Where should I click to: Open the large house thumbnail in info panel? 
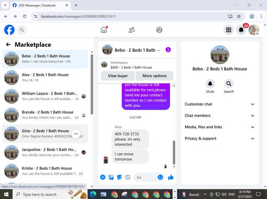[x=219, y=55]
